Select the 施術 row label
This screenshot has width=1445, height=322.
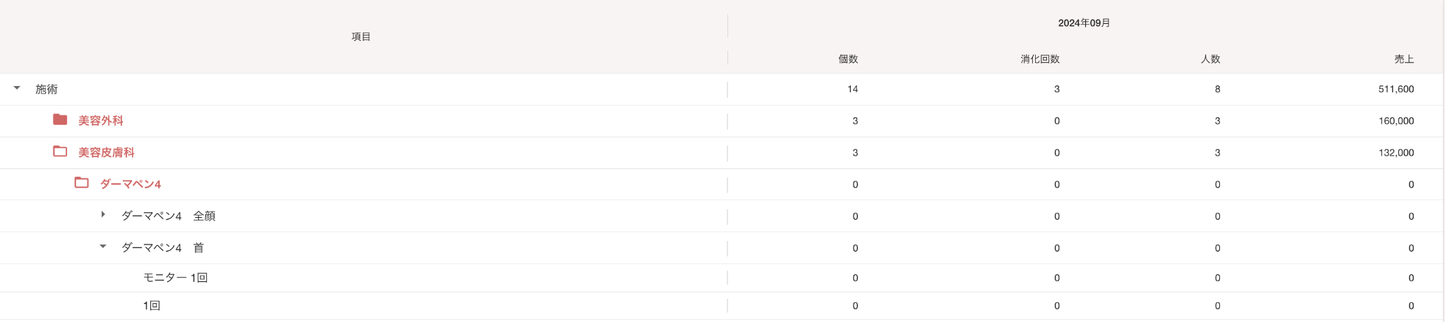(x=47, y=89)
